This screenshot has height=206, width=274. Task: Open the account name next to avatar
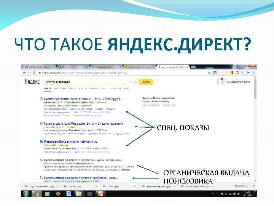[238, 82]
